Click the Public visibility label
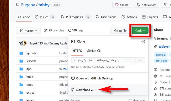Viewport: 171px width, 101px height. pyautogui.click(x=56, y=5)
